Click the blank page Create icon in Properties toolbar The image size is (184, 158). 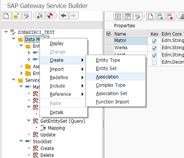point(151,16)
